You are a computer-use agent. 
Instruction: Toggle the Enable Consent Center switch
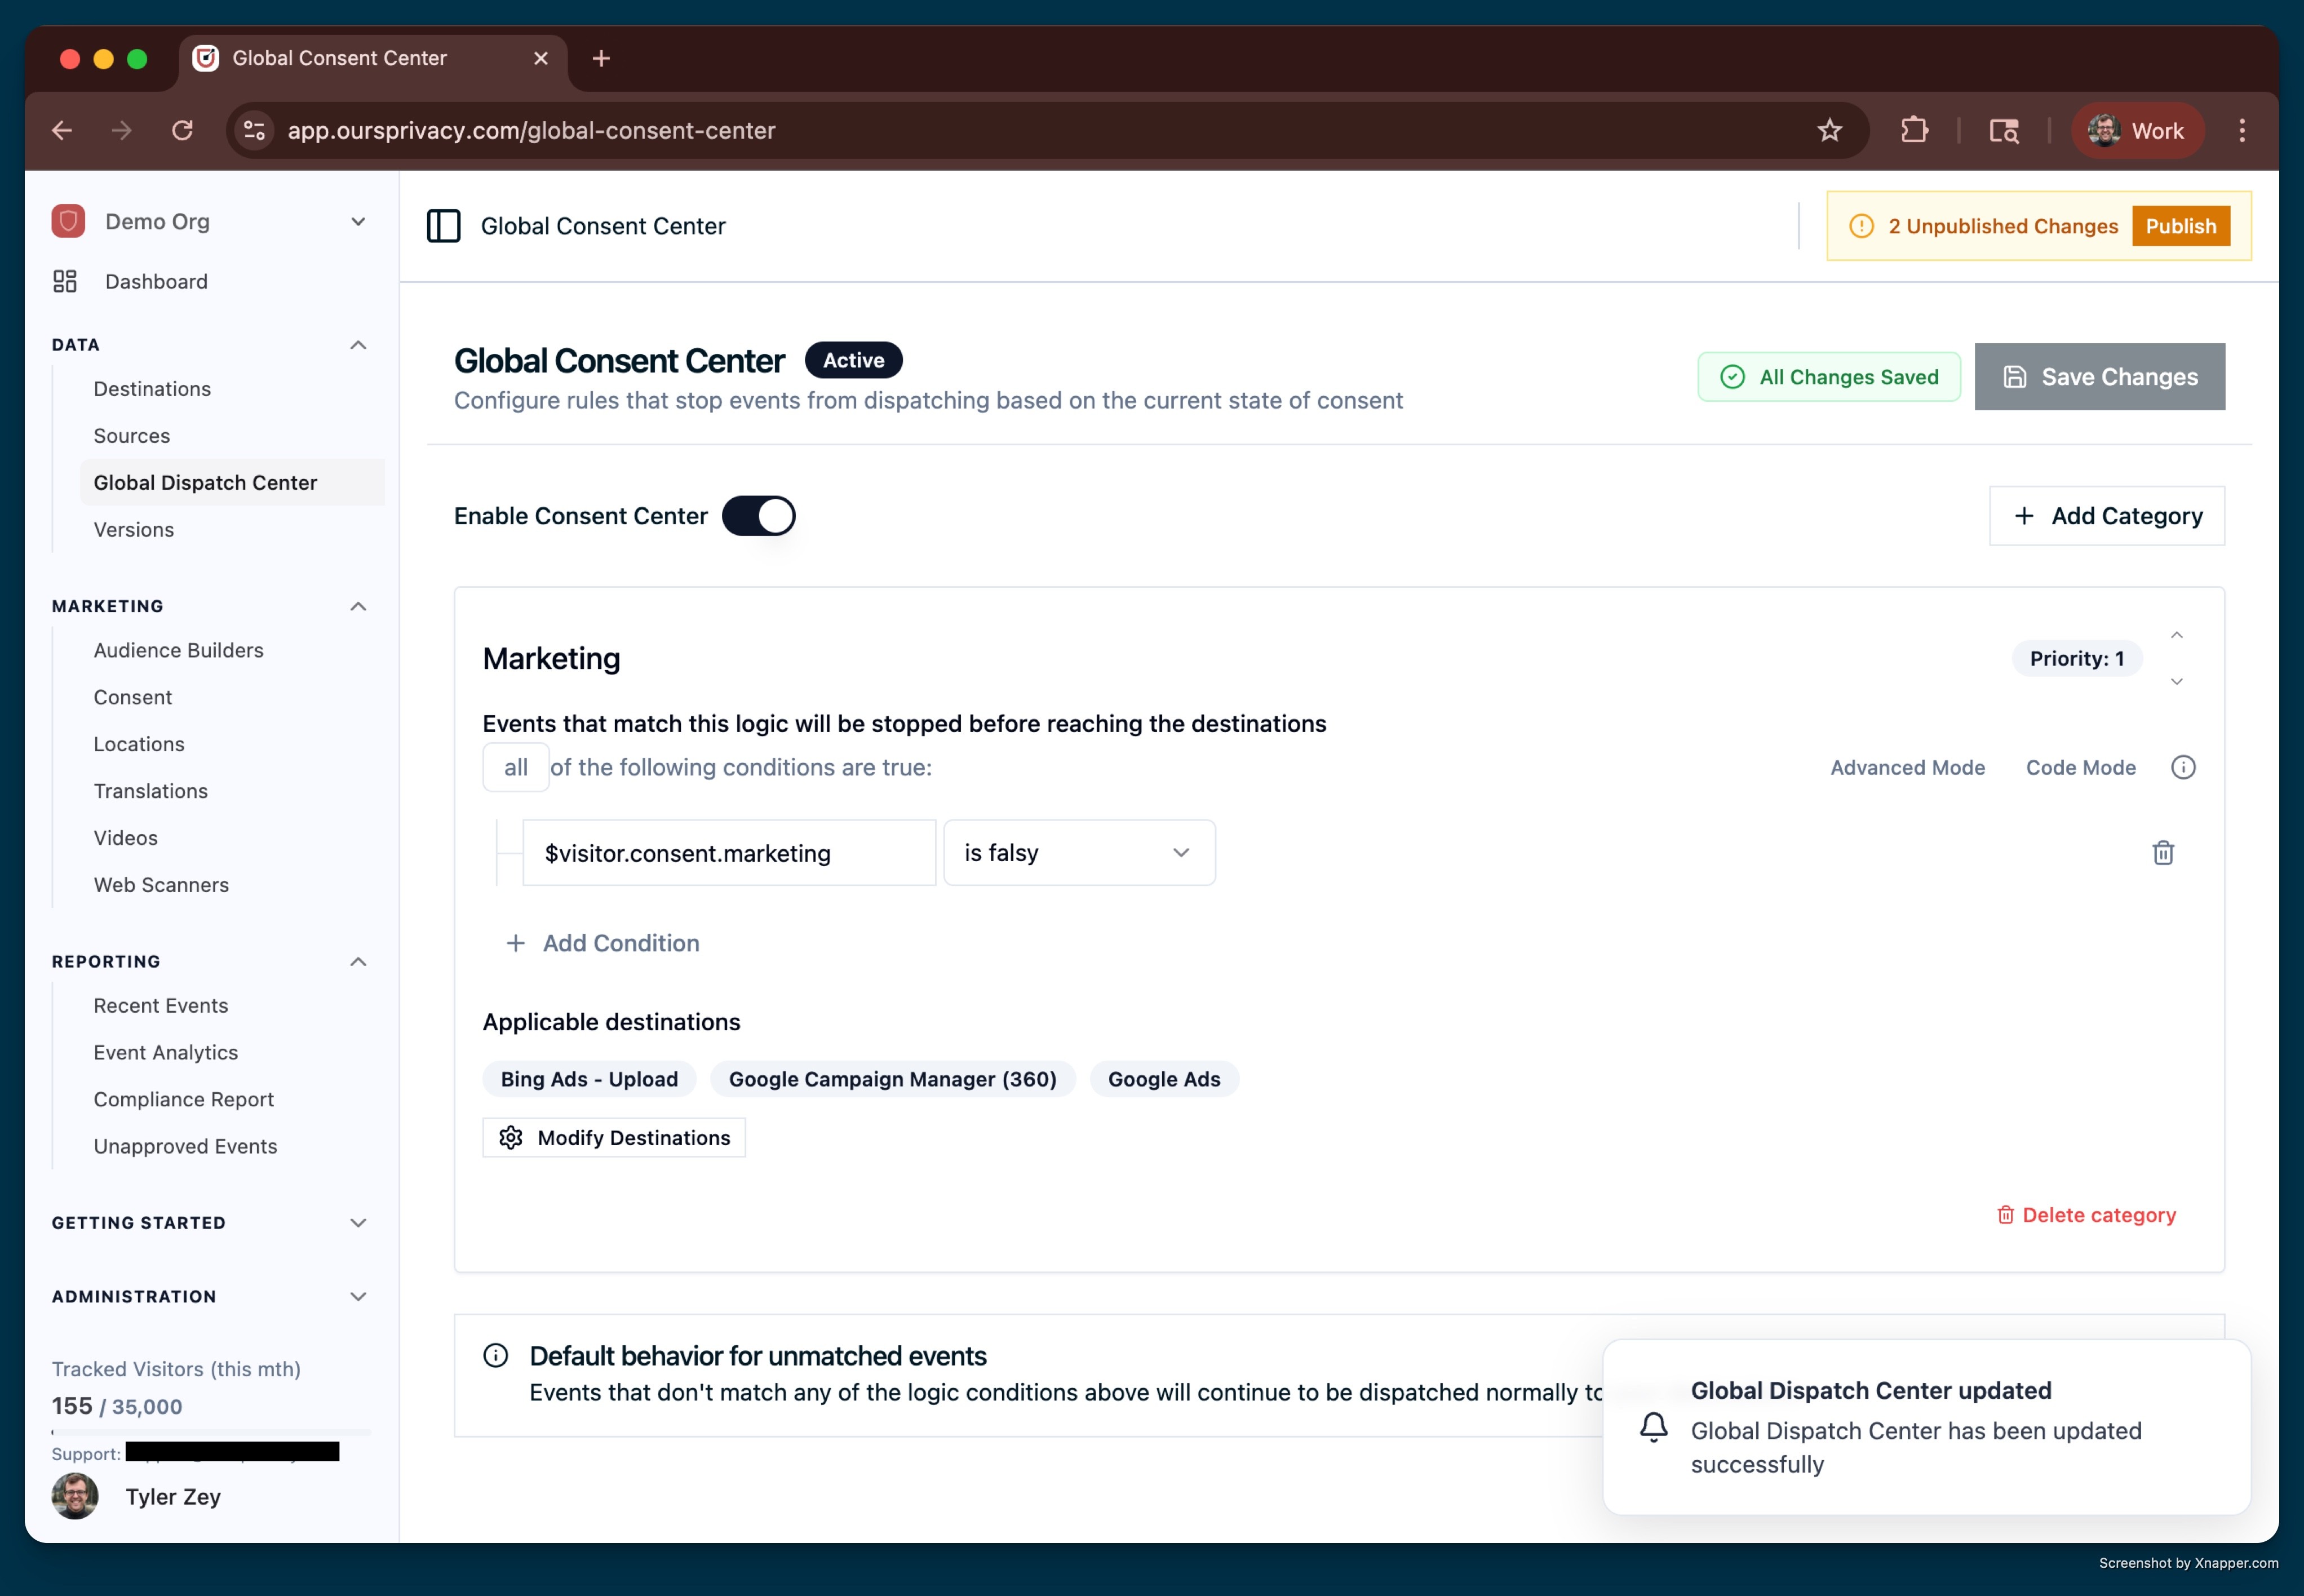pos(759,516)
